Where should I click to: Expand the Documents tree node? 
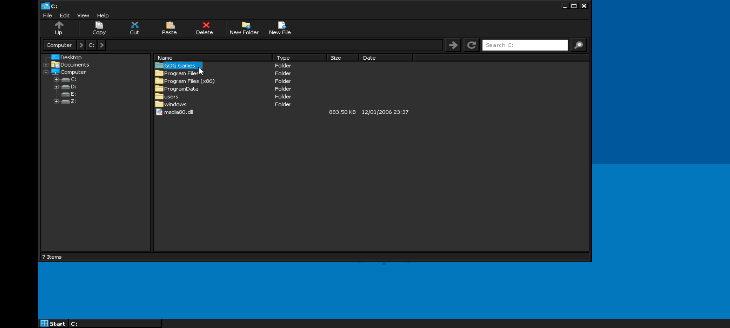click(46, 65)
